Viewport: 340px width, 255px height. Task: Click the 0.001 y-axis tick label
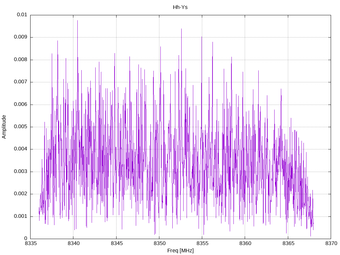click(x=21, y=216)
